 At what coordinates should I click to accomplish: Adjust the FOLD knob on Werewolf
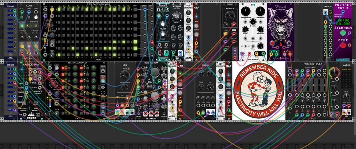(x=289, y=43)
